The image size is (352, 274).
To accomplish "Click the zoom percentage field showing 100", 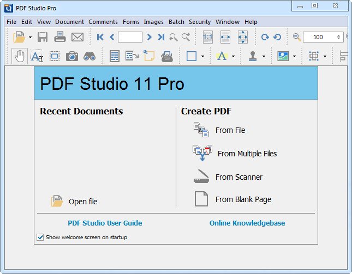I will coord(318,37).
